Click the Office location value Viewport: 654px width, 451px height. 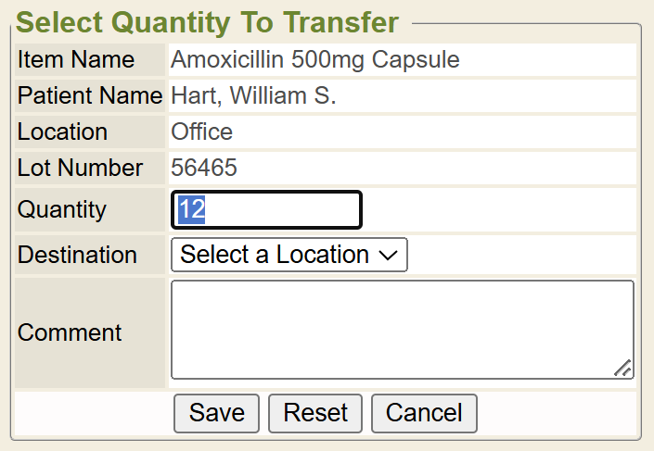pos(202,132)
